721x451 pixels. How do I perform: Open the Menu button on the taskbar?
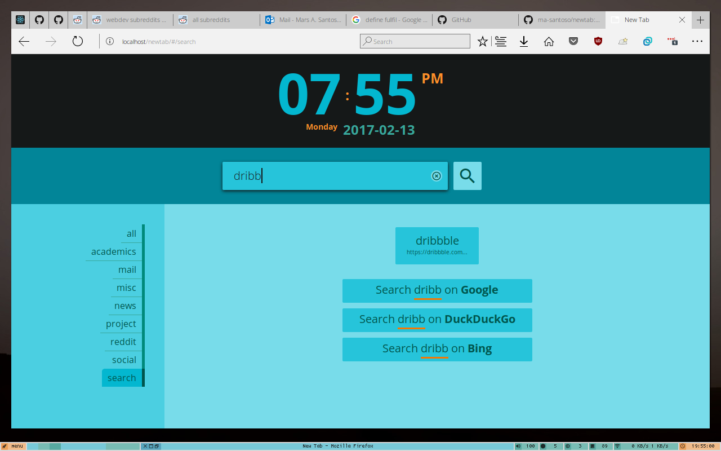(12, 446)
